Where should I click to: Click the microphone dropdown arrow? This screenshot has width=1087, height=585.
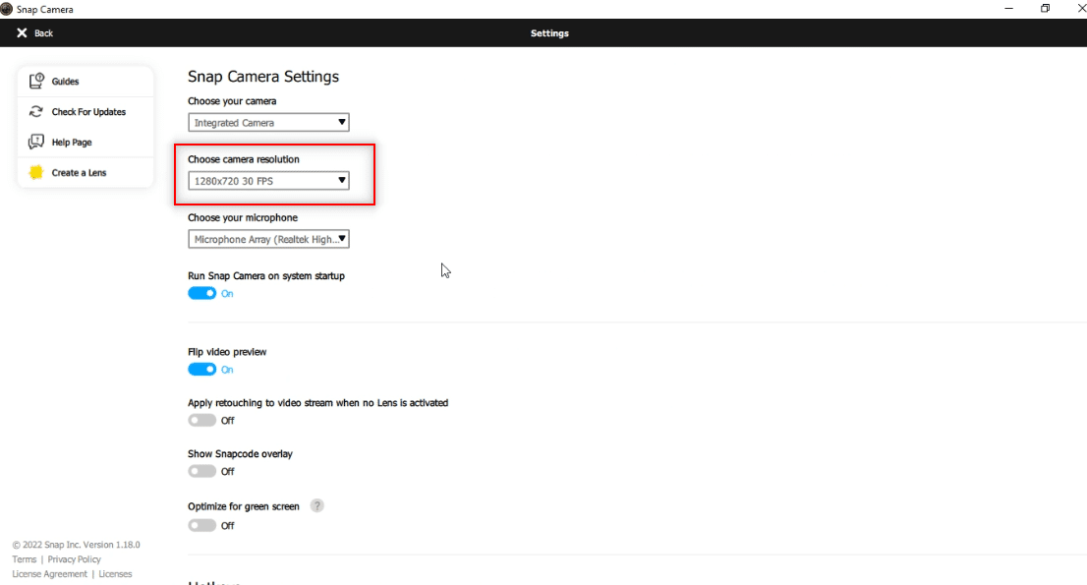pyautogui.click(x=342, y=239)
